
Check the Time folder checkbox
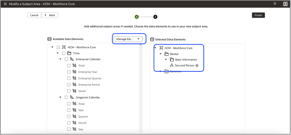64,53
